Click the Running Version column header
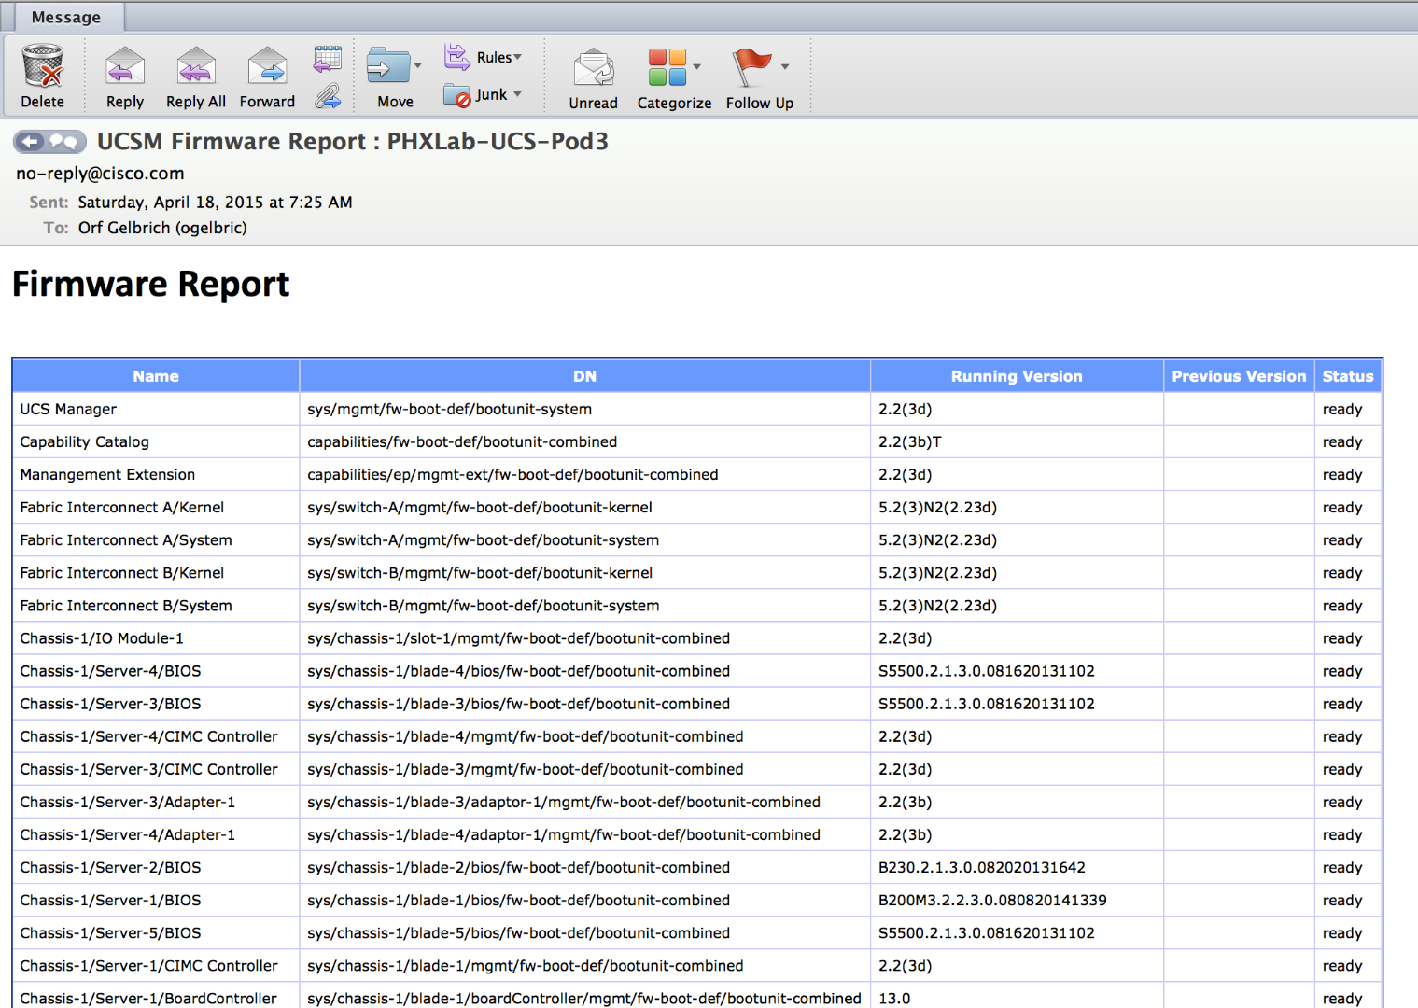1418x1008 pixels. [x=1017, y=376]
